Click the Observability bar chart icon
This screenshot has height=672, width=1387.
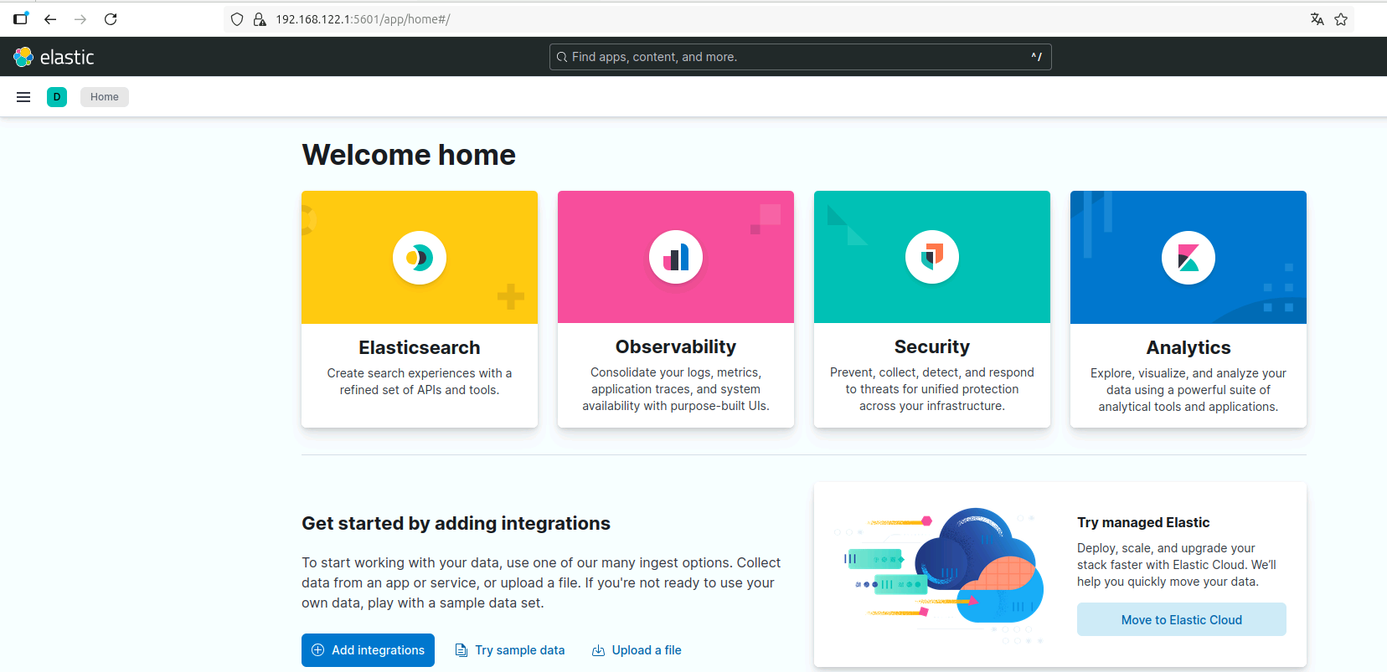tap(676, 258)
